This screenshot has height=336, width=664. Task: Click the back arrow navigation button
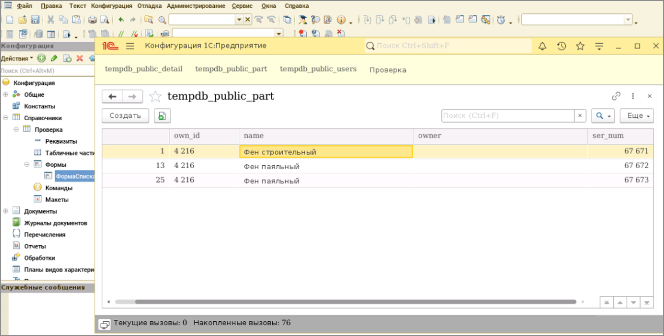(x=112, y=97)
